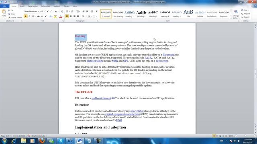
Task: Click the vertical scrollbar thumb
Action: click(255, 74)
